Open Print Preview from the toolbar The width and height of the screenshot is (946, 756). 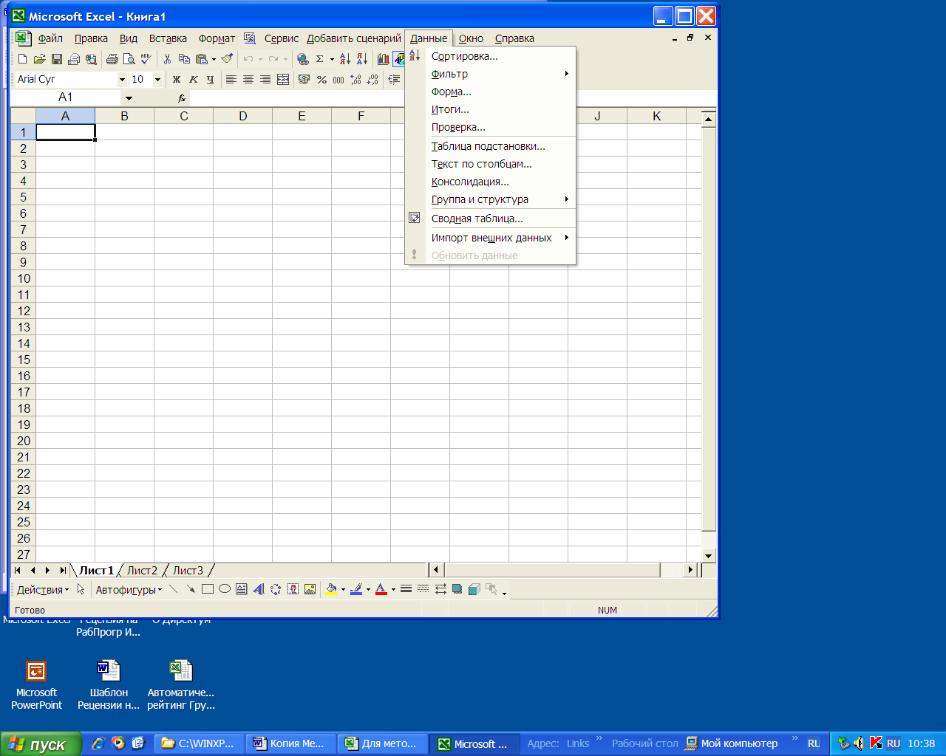coord(129,59)
